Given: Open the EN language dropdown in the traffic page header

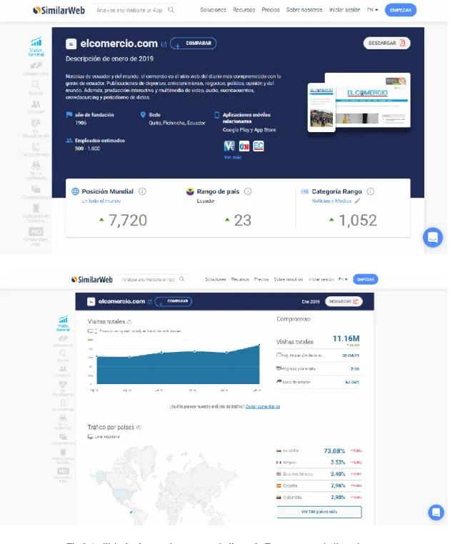Looking at the screenshot, I should (x=343, y=279).
